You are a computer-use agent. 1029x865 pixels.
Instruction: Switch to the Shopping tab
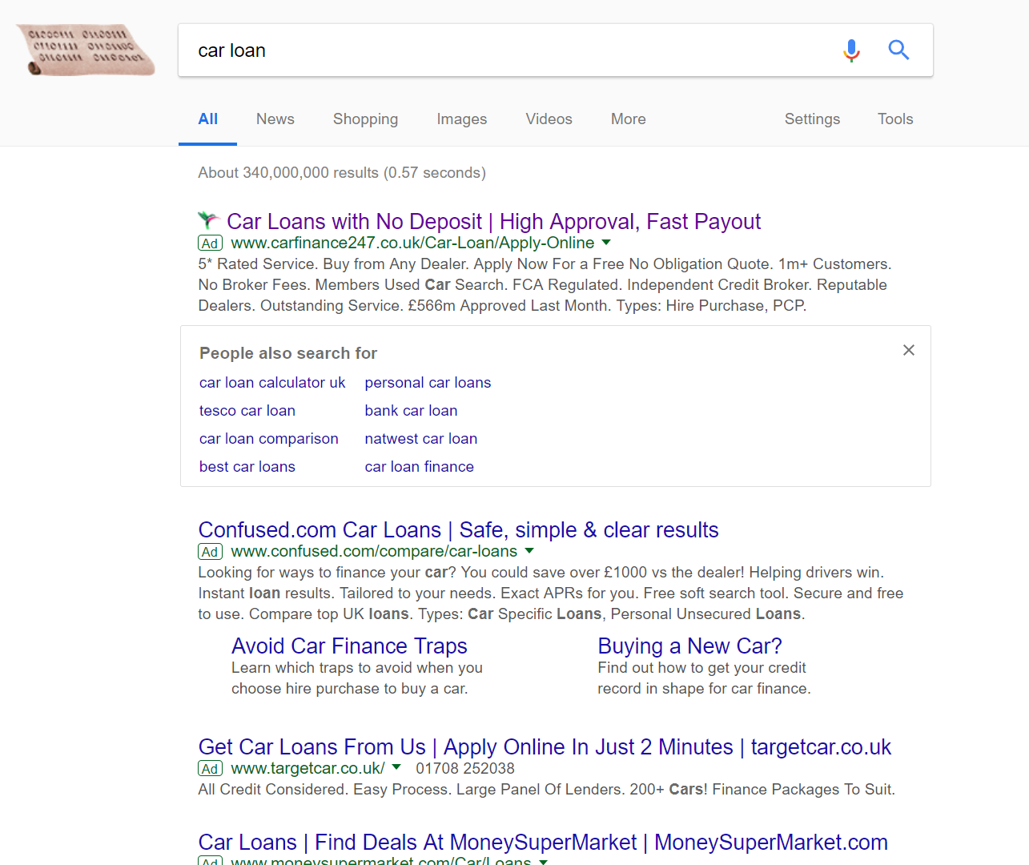coord(365,119)
